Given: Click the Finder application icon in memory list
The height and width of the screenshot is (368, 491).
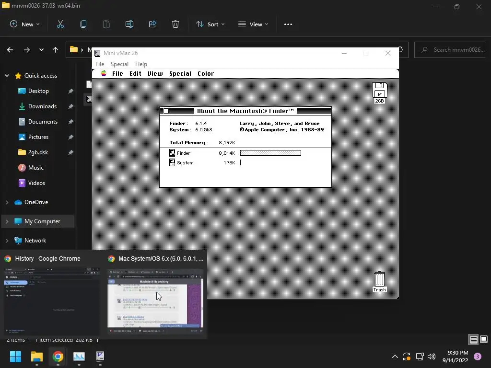Looking at the screenshot, I should 172,153.
